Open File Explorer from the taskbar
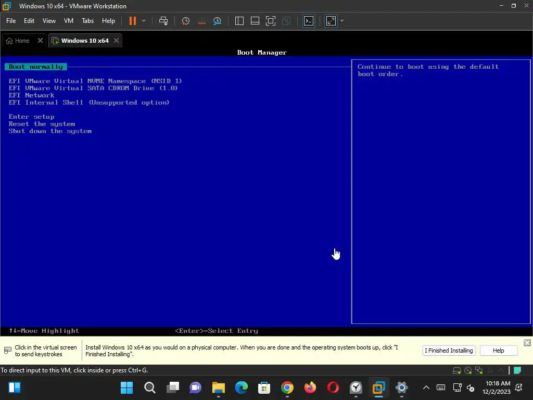 [219, 387]
